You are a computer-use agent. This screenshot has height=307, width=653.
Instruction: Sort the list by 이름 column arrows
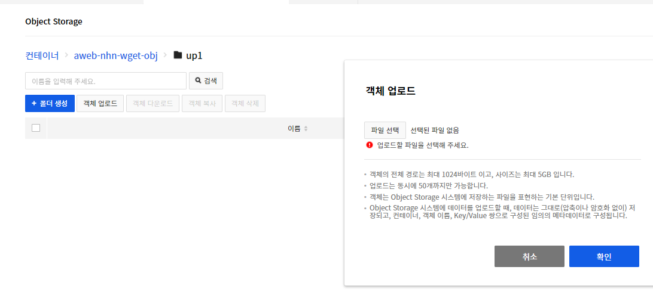[x=306, y=129]
